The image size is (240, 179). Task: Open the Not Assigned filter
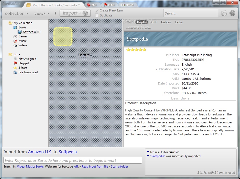[x=27, y=59]
